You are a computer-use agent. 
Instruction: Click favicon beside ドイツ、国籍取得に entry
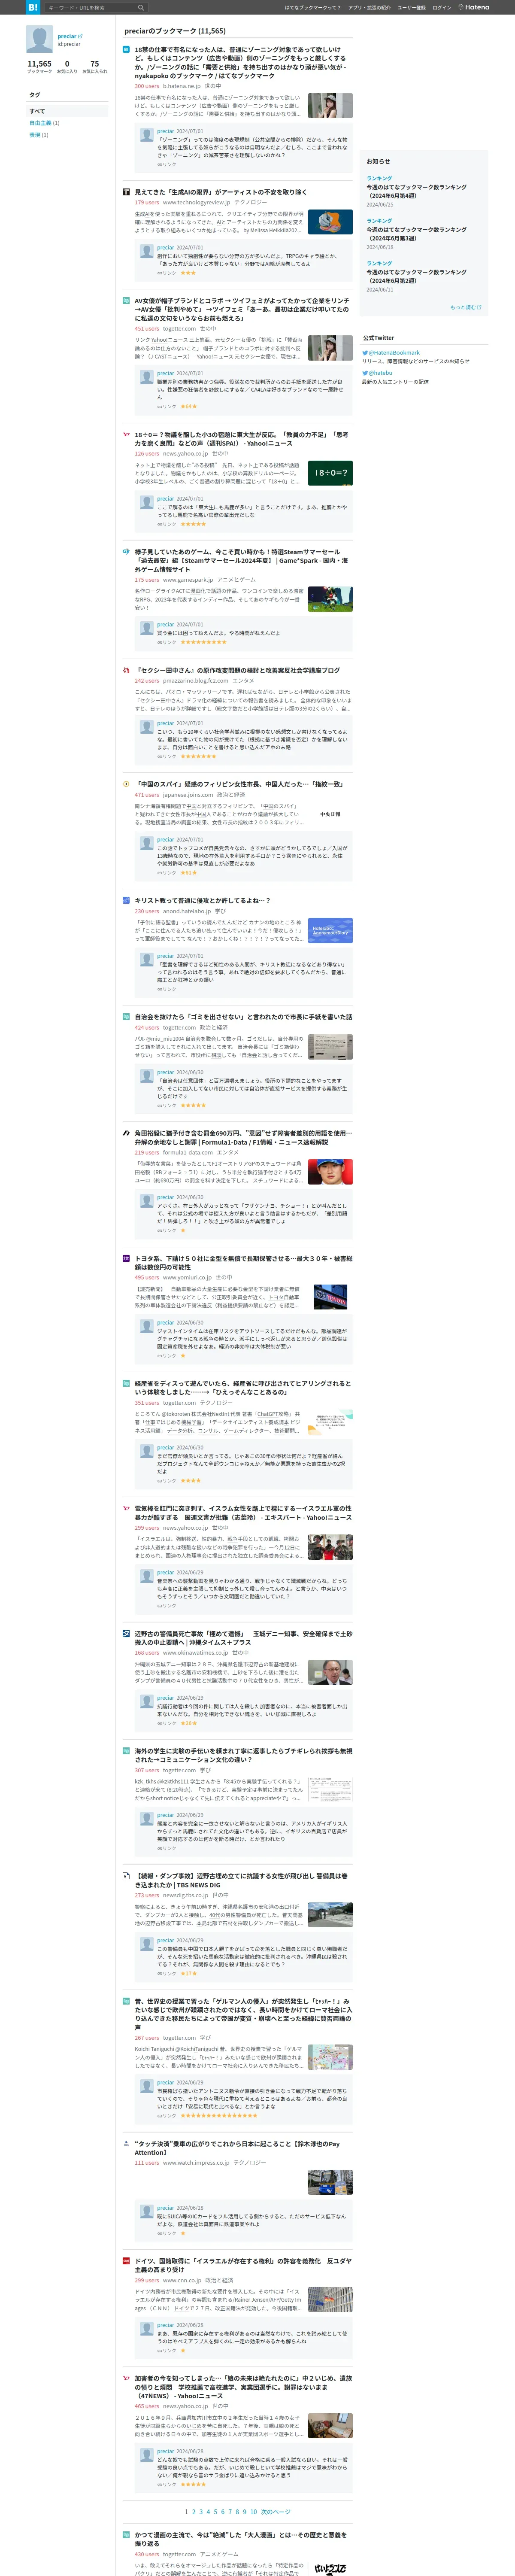pos(126,2260)
